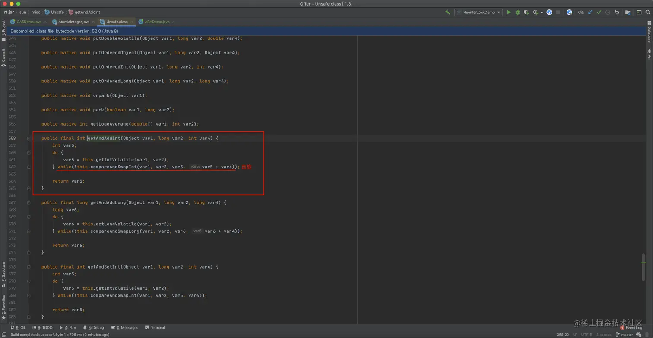
Task: Close the AtomicInteger.java tab
Action: coord(93,22)
